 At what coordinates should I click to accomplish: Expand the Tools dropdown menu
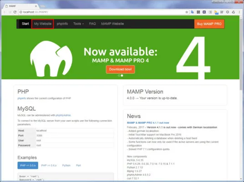(x=79, y=24)
